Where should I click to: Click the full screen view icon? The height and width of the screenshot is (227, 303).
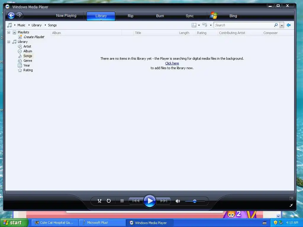291,198
